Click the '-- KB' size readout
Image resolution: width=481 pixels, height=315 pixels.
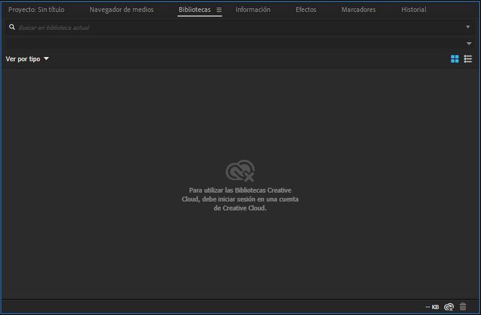tap(432, 307)
